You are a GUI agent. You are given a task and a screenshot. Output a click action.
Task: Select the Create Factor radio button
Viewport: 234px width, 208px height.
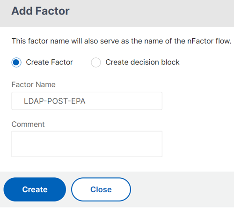coord(16,62)
